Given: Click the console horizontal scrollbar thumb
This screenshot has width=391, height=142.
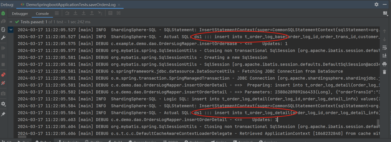Looking at the screenshot, I should (22, 137).
